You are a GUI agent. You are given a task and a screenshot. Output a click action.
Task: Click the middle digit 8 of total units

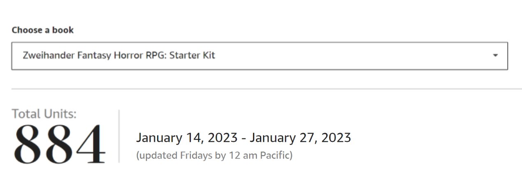point(59,144)
